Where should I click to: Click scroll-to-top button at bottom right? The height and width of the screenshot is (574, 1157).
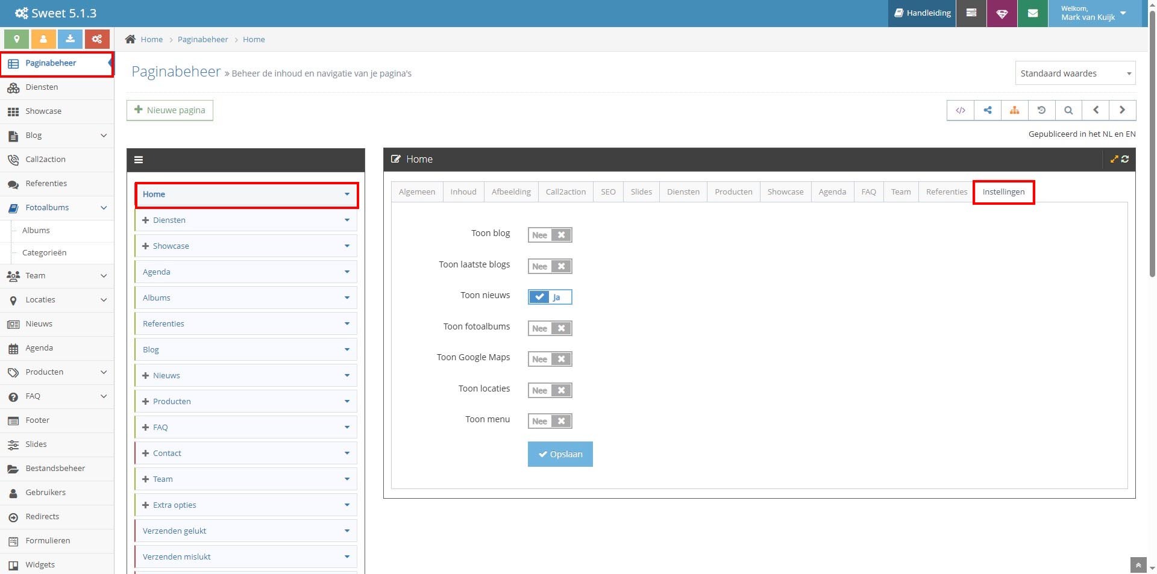[x=1138, y=565]
